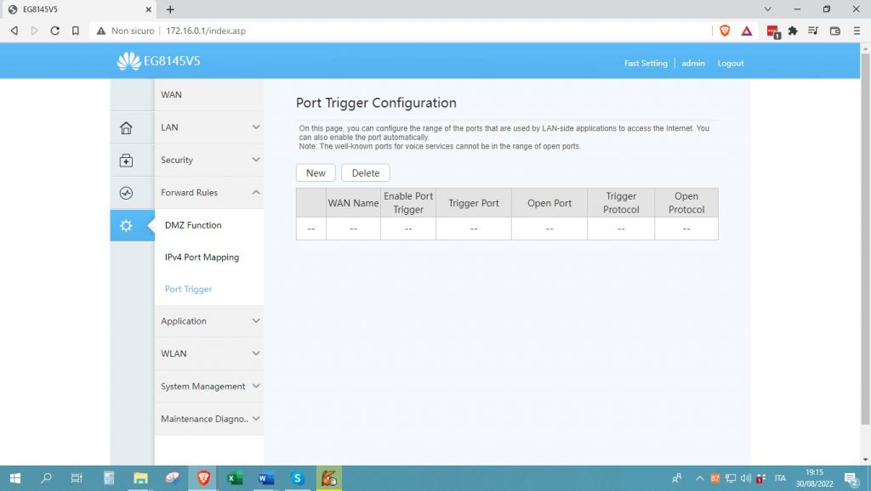Switch to the Port Trigger page
This screenshot has height=491, width=871.
tap(188, 289)
